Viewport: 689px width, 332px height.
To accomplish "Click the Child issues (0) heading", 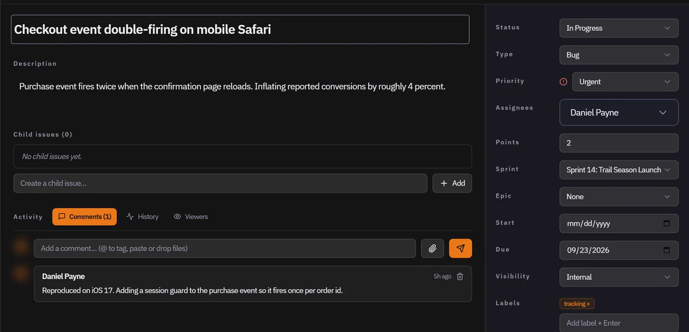I will (x=43, y=134).
